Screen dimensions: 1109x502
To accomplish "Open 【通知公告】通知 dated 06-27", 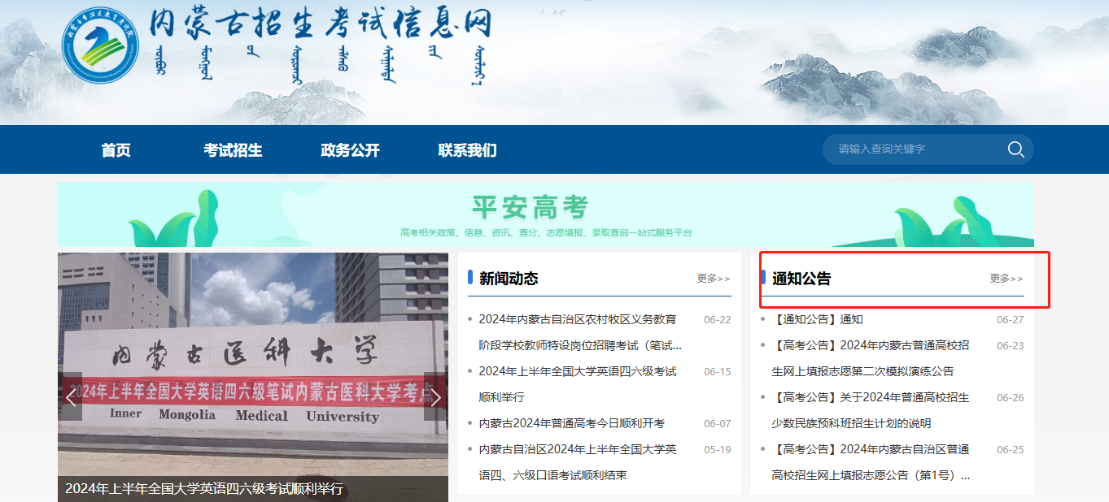I will point(817,320).
